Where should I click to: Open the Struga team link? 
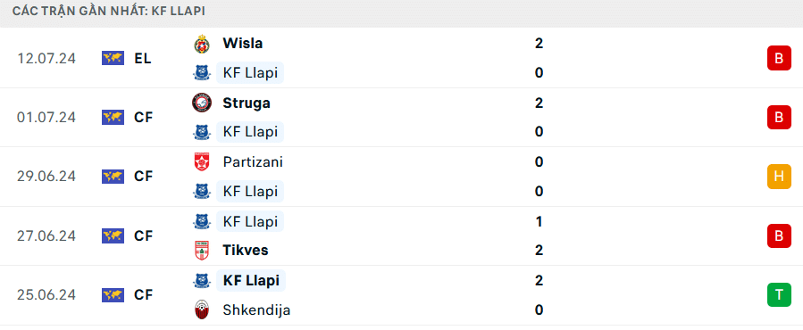click(247, 103)
